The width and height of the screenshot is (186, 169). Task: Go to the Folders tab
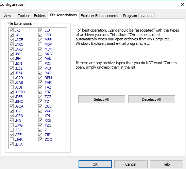click(40, 16)
